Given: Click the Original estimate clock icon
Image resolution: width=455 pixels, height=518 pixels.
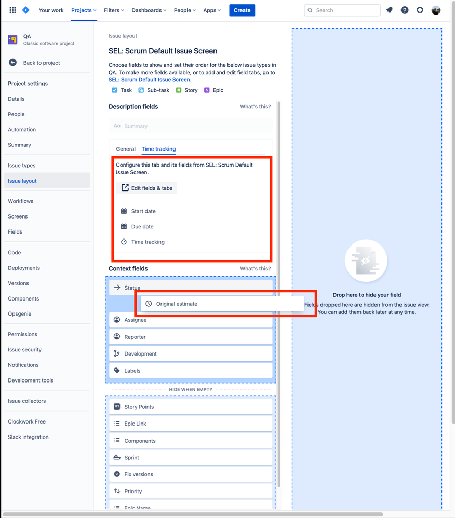Looking at the screenshot, I should (x=149, y=304).
